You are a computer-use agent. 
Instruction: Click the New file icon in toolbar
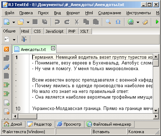coord(6,22)
